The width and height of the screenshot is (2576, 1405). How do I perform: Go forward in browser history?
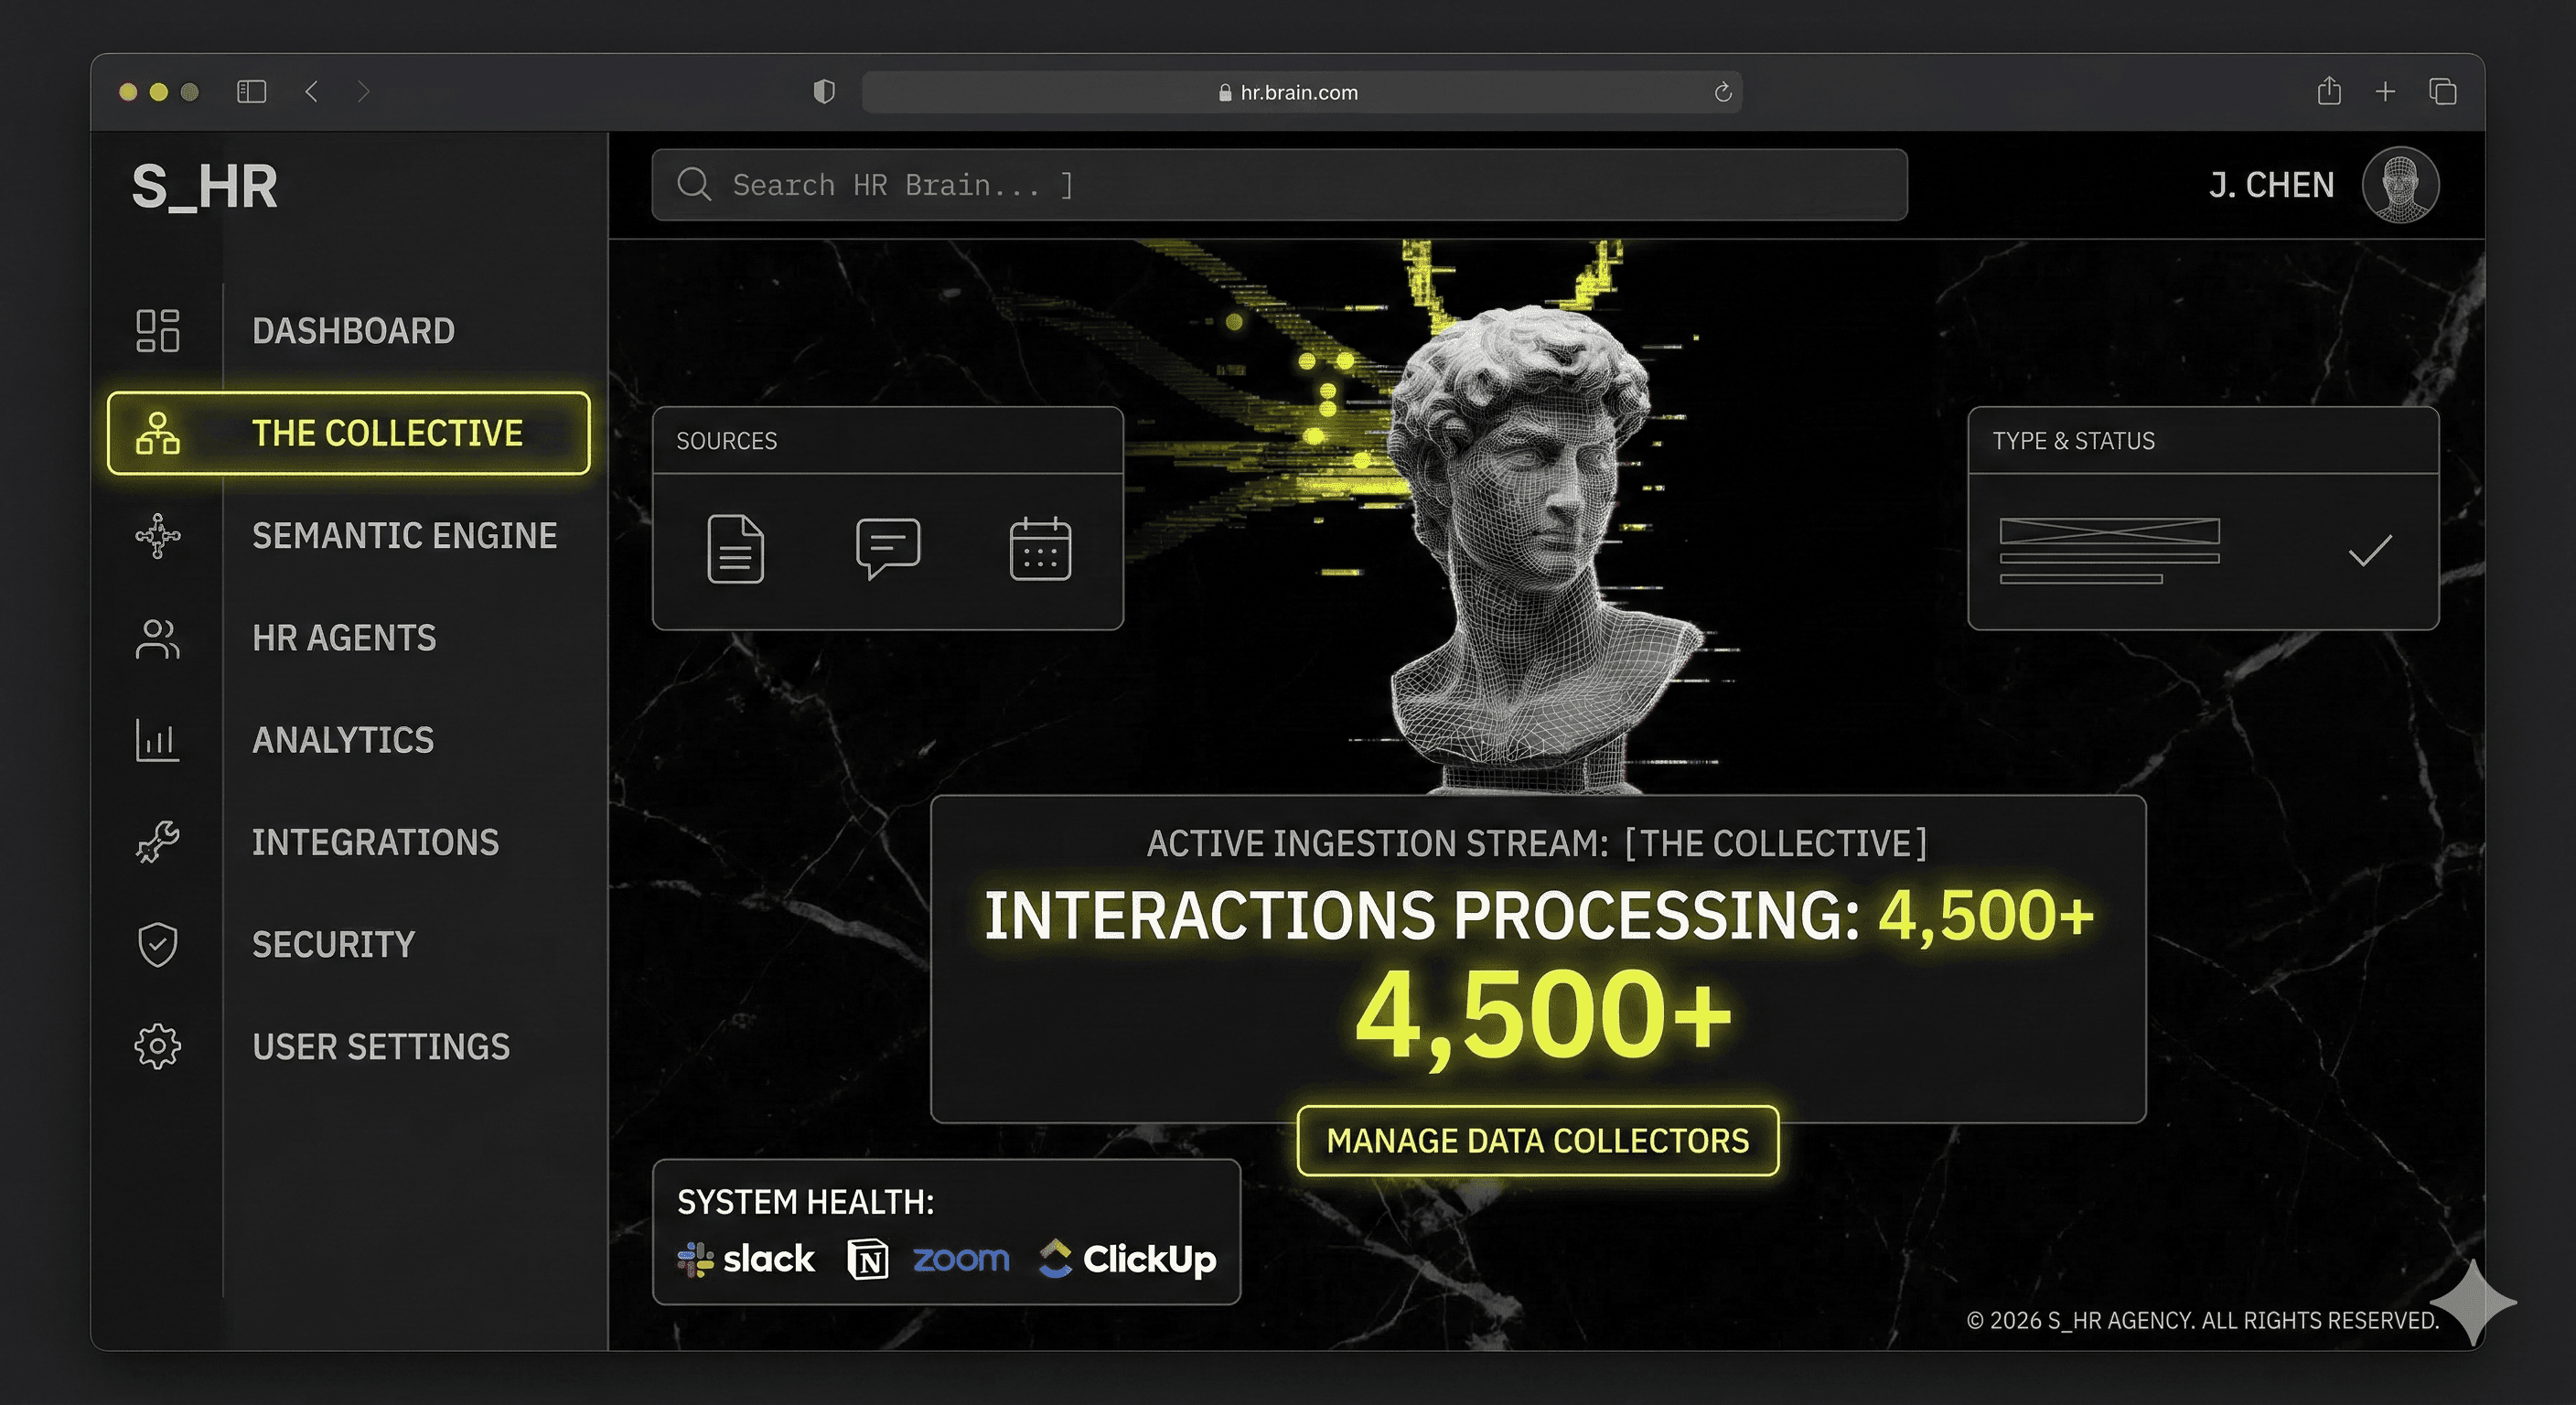(x=363, y=92)
